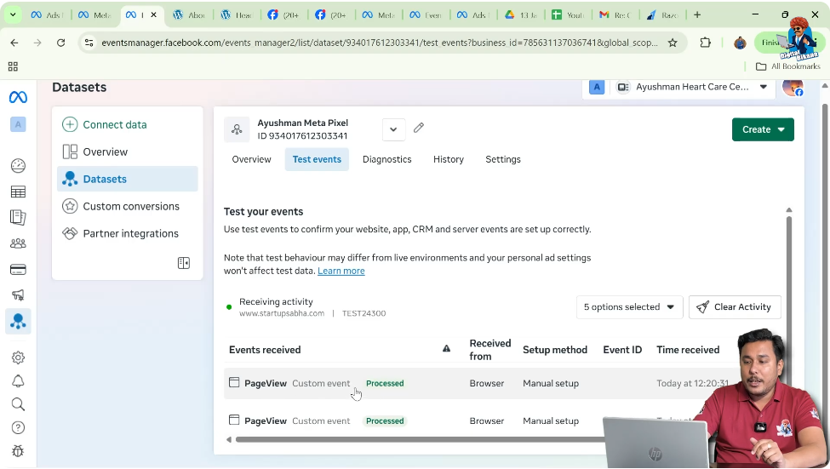Open the advertising megaphone icon

click(18, 295)
